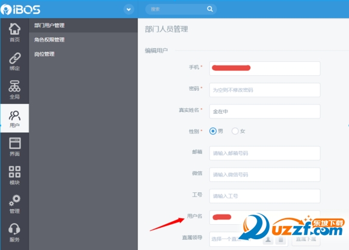Click the 邮箱 email input field
The width and height of the screenshot is (349, 250).
coord(265,153)
